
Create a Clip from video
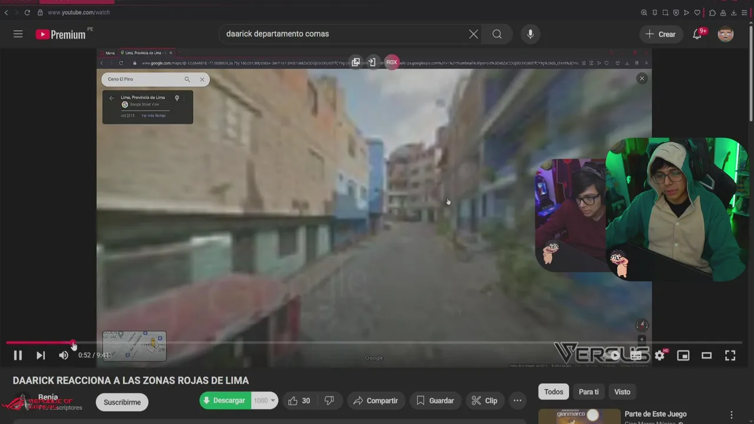(485, 400)
